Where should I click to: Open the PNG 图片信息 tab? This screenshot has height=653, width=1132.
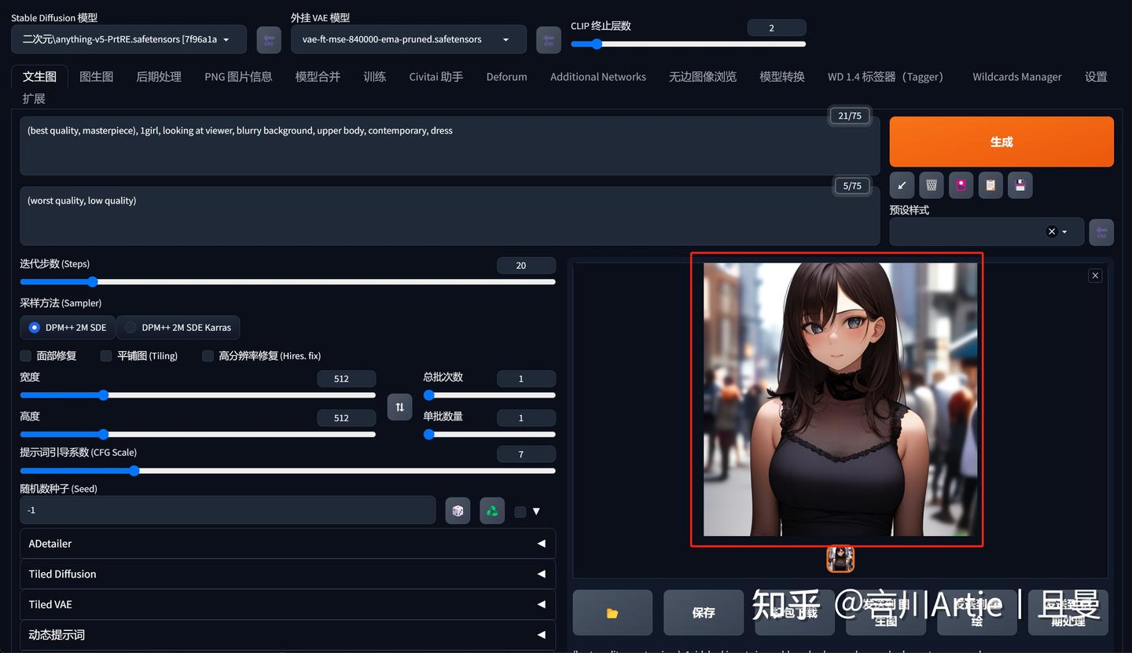[238, 76]
